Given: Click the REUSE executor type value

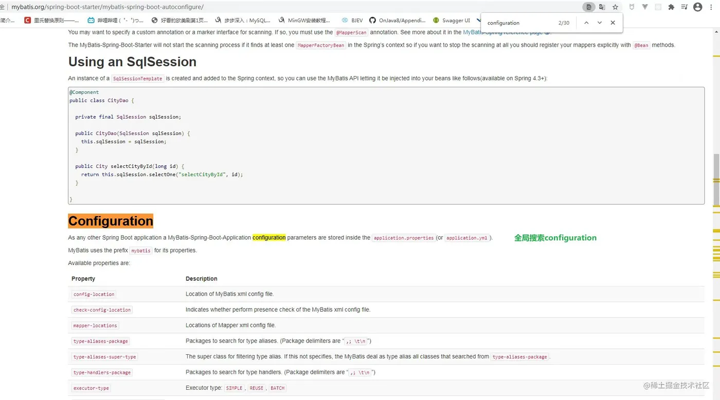Looking at the screenshot, I should 256,388.
